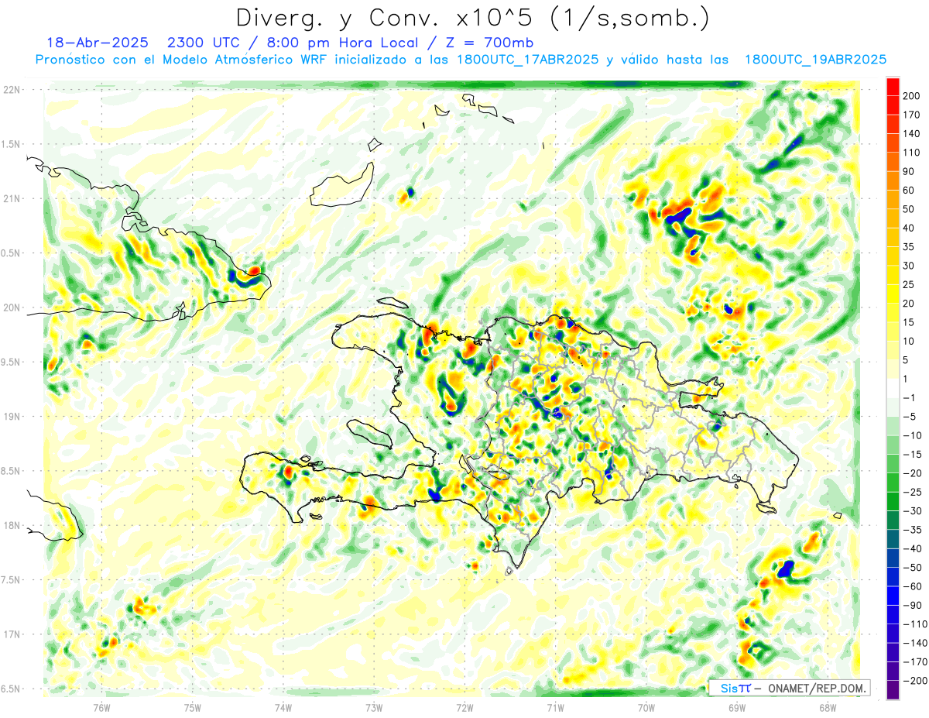Image resolution: width=929 pixels, height=718 pixels.
Task: Click the colorbar value '35'
Action: click(909, 247)
